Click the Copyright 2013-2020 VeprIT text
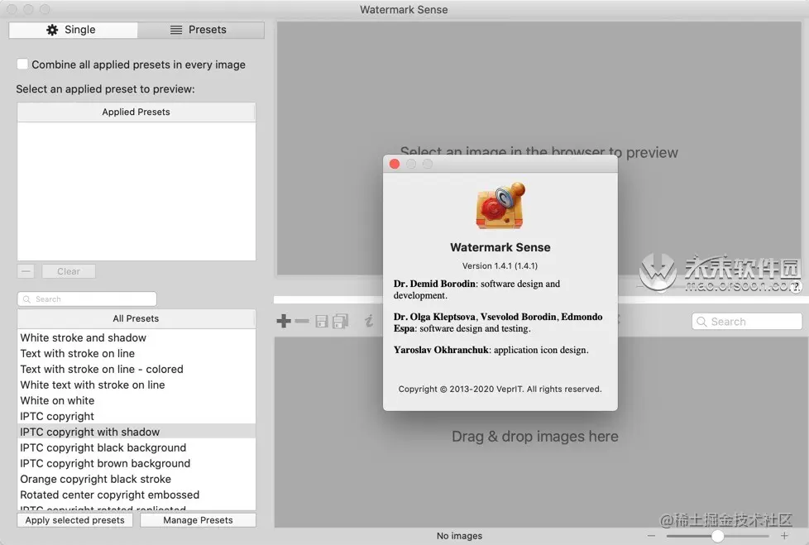The width and height of the screenshot is (809, 545). click(x=500, y=389)
